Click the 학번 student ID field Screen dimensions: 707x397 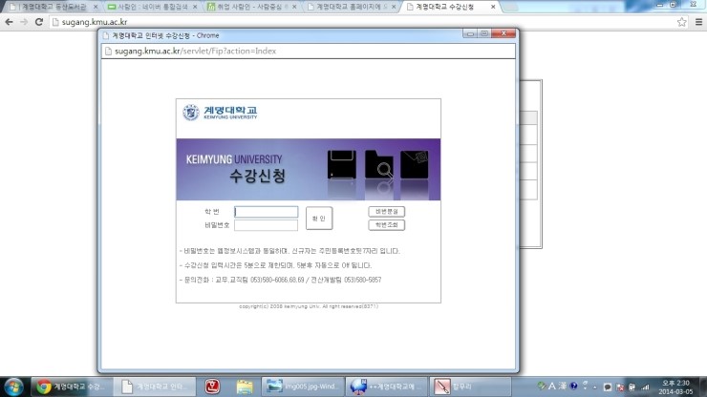tap(266, 211)
